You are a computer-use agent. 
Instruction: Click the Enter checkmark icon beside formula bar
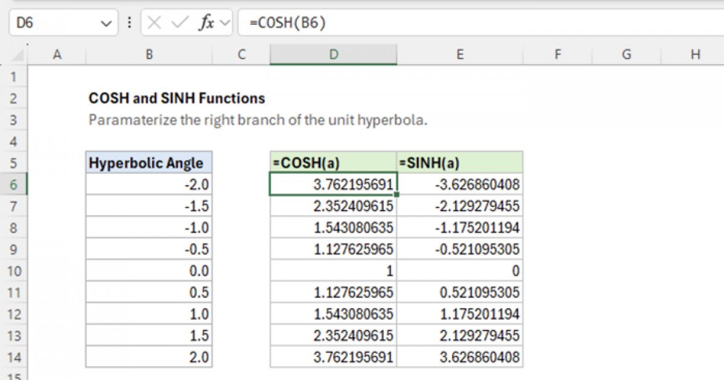coord(178,23)
